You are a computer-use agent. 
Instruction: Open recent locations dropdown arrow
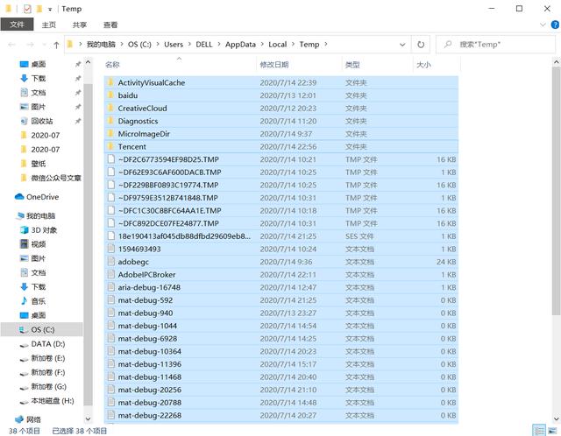tap(45, 45)
